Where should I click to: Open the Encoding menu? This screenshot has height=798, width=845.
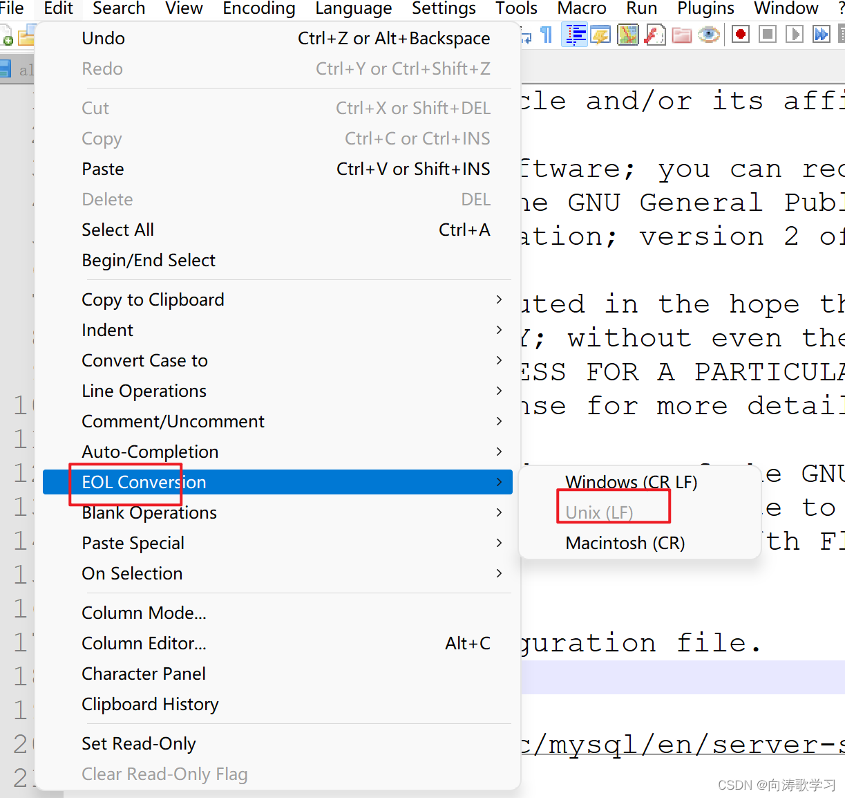[x=259, y=8]
